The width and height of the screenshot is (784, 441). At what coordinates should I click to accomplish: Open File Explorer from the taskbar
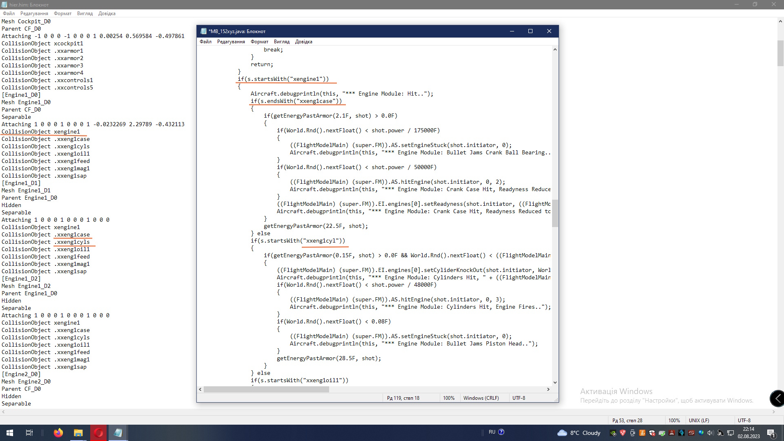[x=78, y=432]
